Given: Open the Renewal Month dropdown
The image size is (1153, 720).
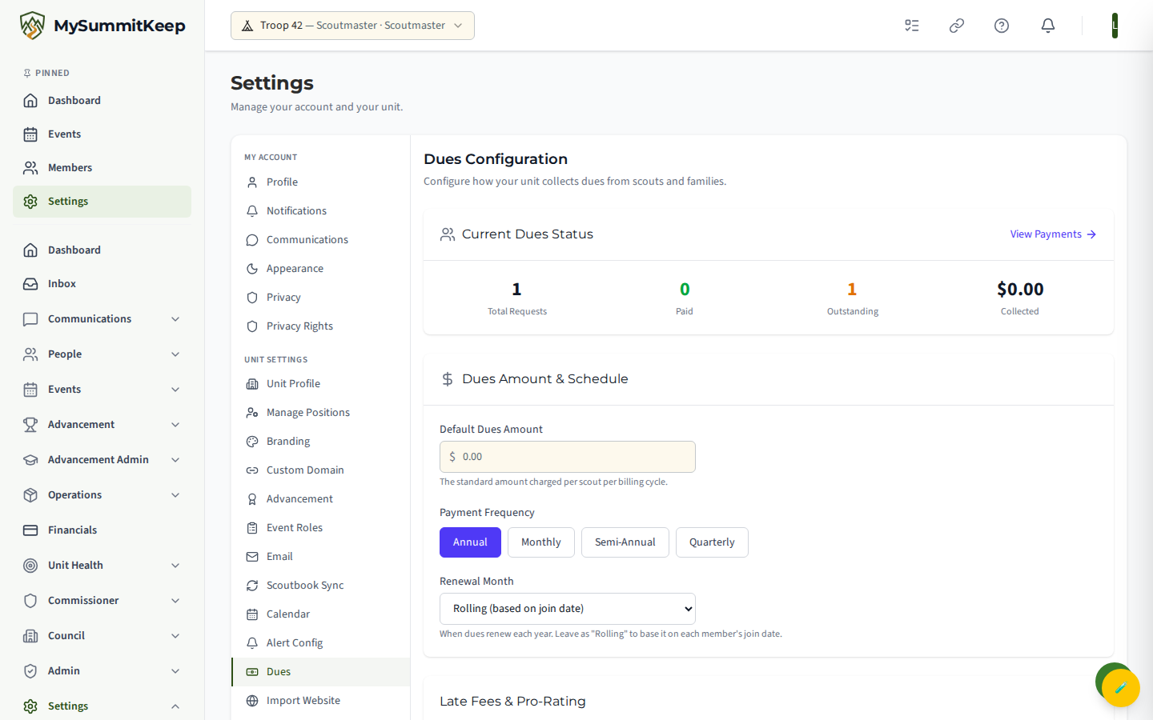Looking at the screenshot, I should pos(568,609).
